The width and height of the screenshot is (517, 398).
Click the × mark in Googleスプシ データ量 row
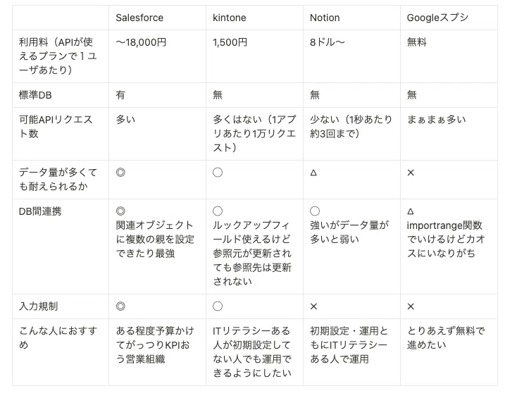tap(411, 173)
